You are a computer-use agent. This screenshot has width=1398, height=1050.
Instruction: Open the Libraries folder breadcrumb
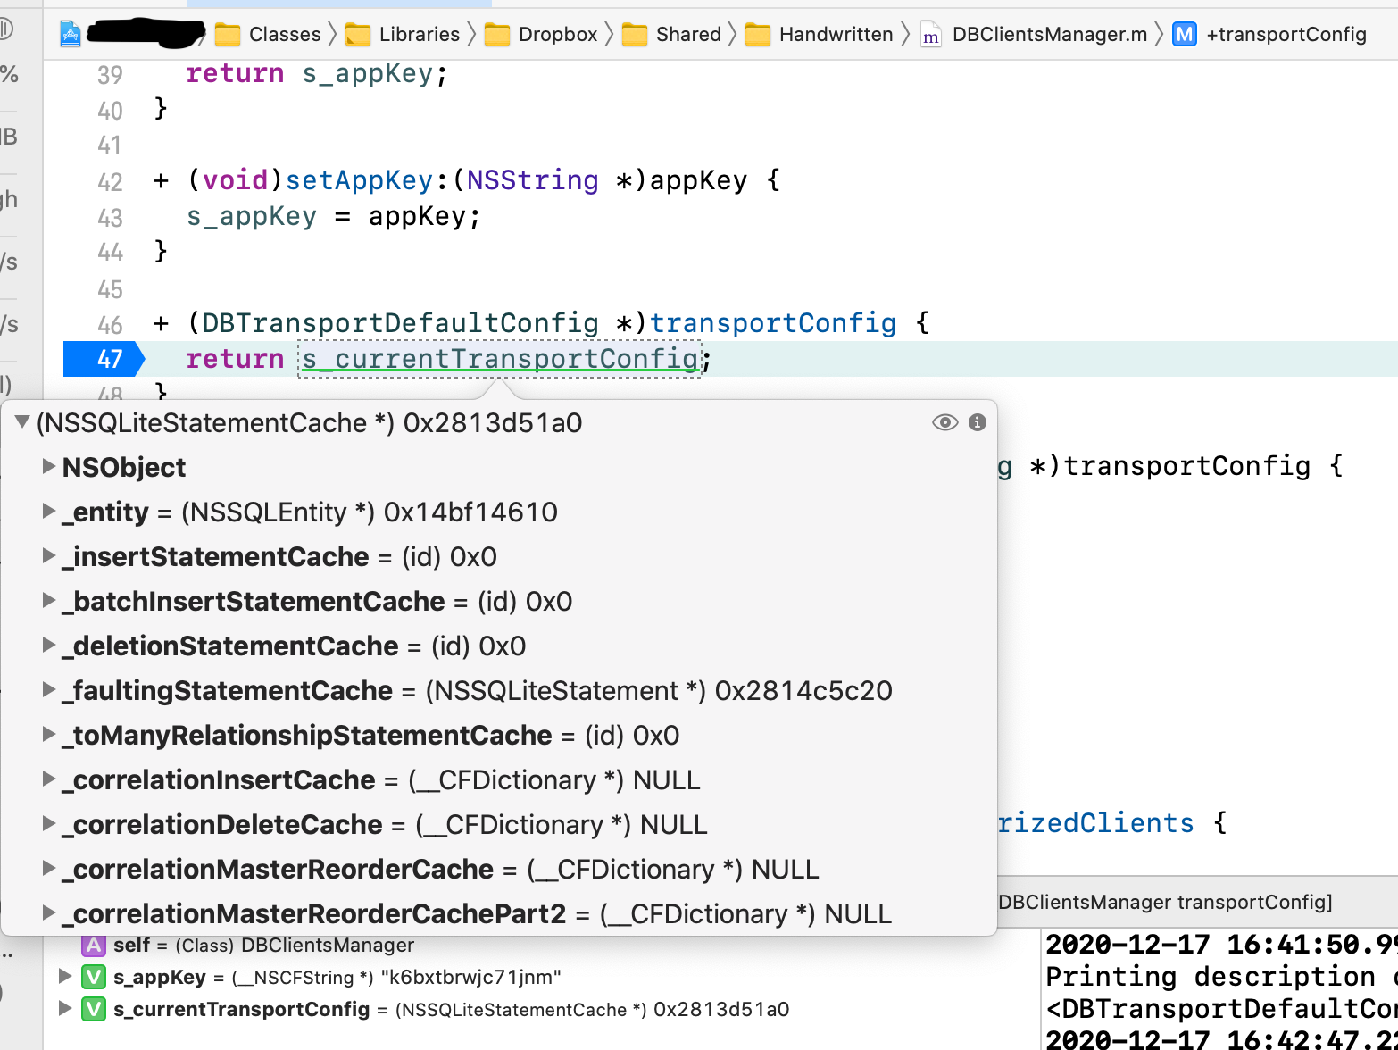404,35
